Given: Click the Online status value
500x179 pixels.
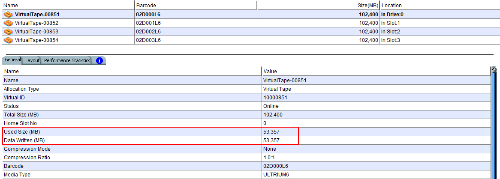Looking at the screenshot, I should pos(271,106).
